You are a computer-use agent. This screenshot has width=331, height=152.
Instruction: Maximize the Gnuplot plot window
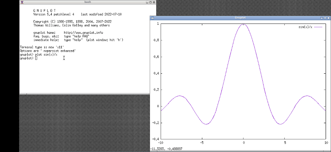click(325, 18)
